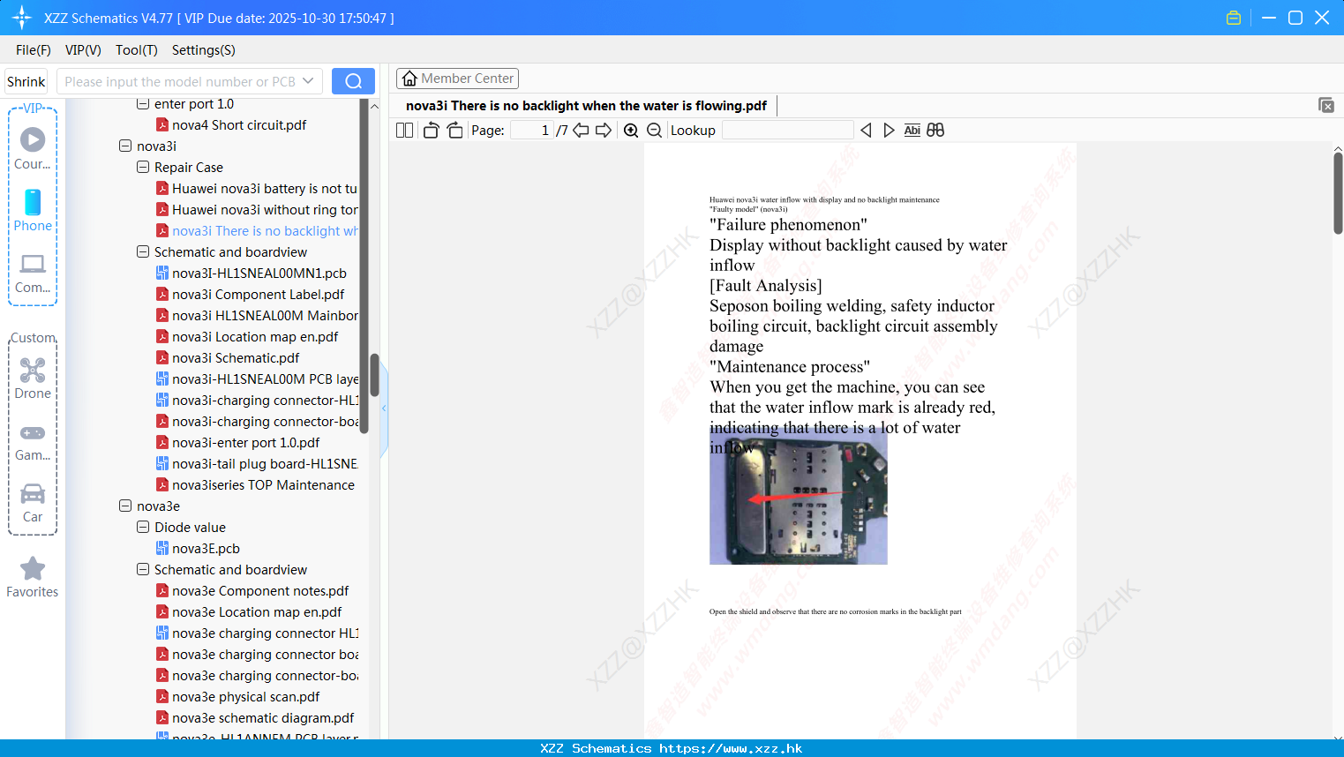Open nova3e Location map en.pdf
The image size is (1344, 757).
click(249, 611)
